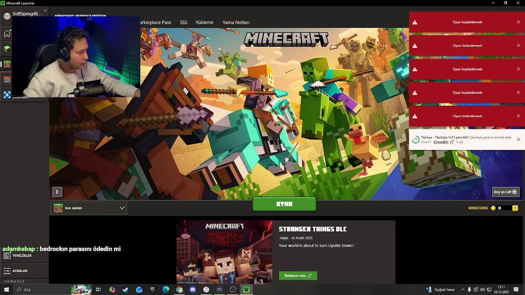Click the banner's MINECRAFT logo
The image size is (525, 295).
286,40
